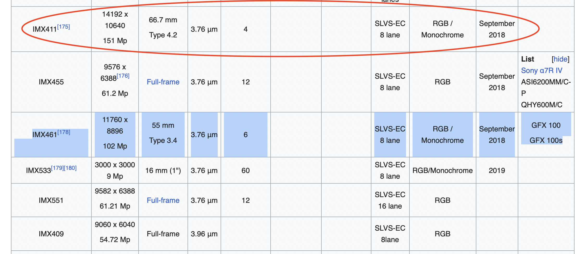Click the GFX 100s text
Image resolution: width=586 pixels, height=254 pixels.
[546, 141]
